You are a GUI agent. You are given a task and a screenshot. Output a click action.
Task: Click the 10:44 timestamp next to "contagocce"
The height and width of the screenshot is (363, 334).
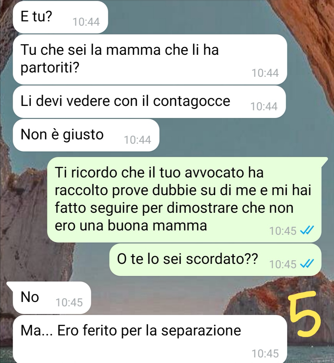click(264, 107)
